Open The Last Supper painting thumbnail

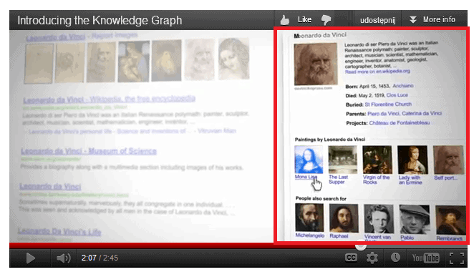click(342, 160)
